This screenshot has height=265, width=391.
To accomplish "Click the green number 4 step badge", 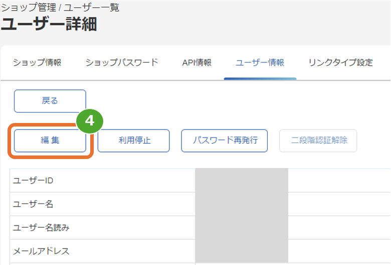I will (90, 121).
